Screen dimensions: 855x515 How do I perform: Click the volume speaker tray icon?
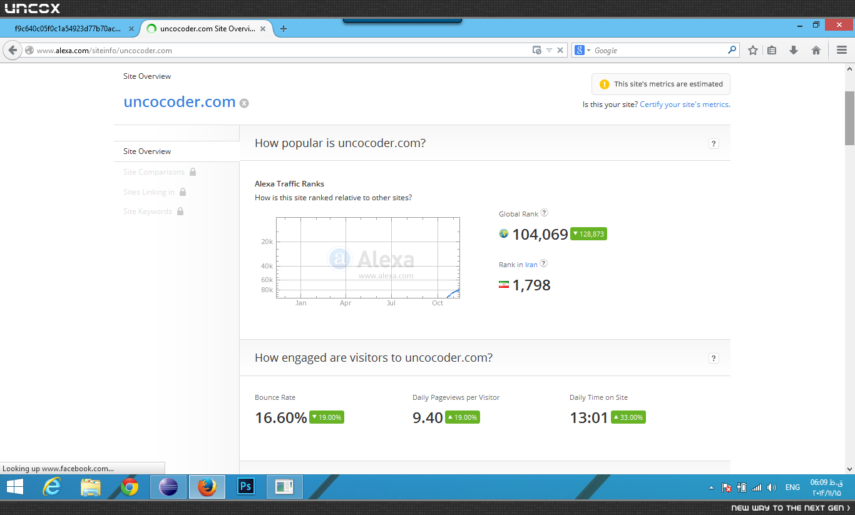pyautogui.click(x=772, y=487)
